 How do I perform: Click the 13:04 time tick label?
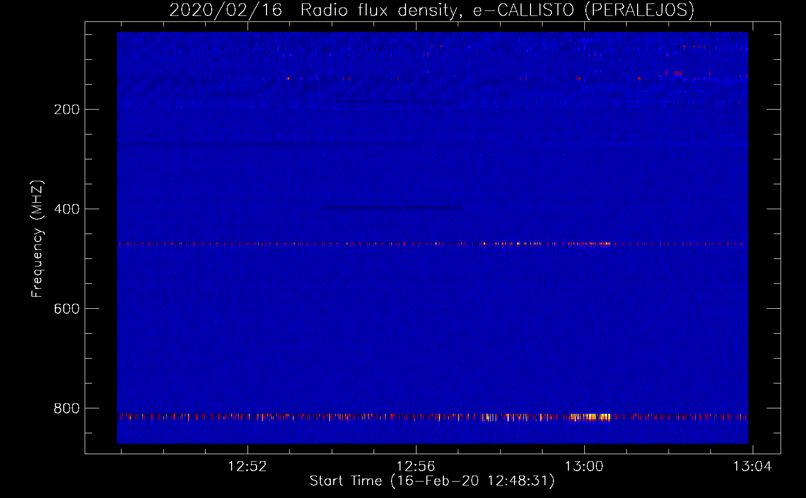(752, 467)
